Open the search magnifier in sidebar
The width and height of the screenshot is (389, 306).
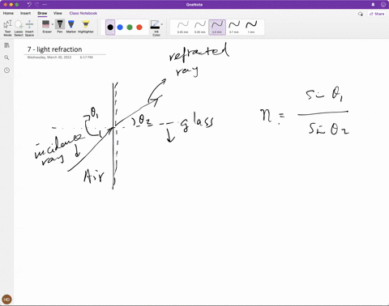pos(6,57)
